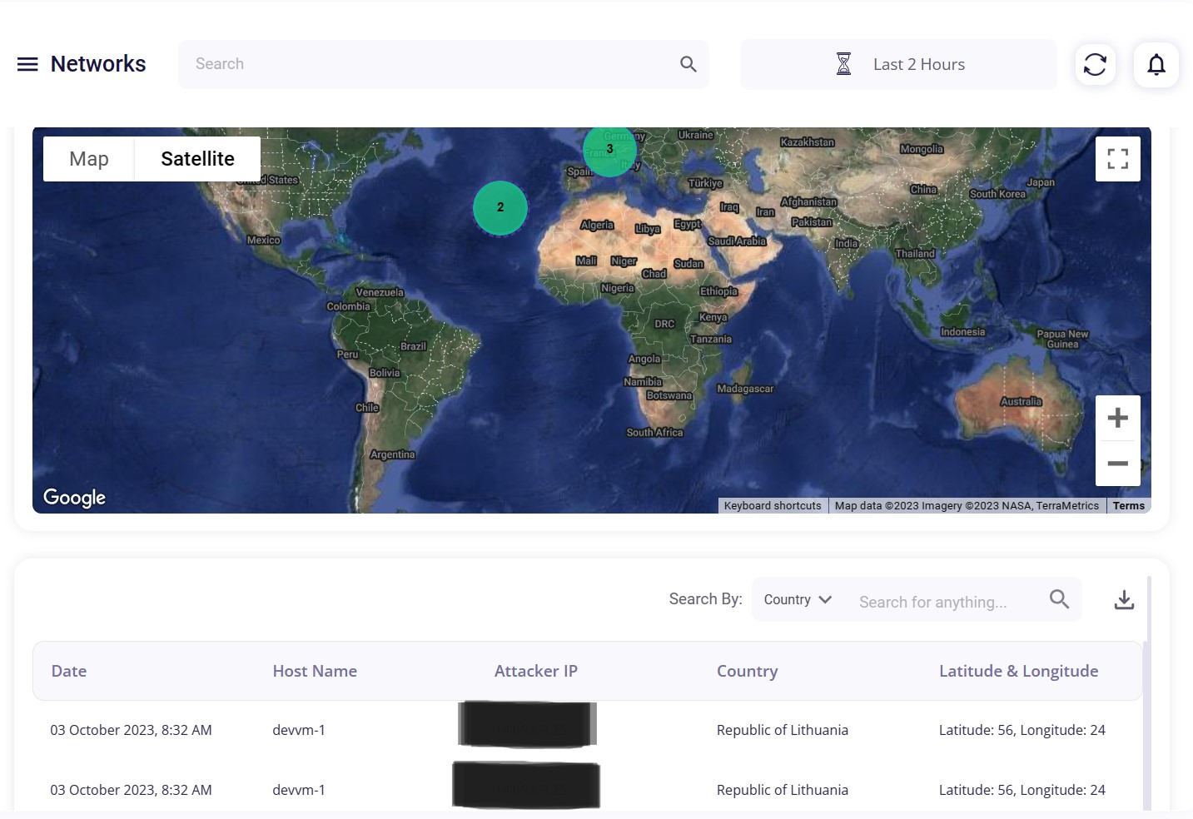Open notifications bell
Viewport: 1193px width, 819px height.
tap(1156, 64)
